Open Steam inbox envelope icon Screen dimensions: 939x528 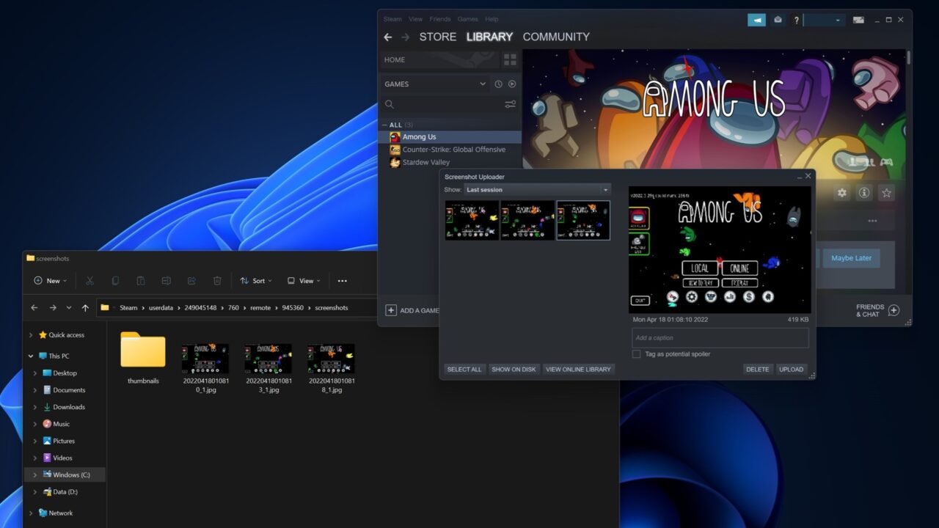[778, 20]
